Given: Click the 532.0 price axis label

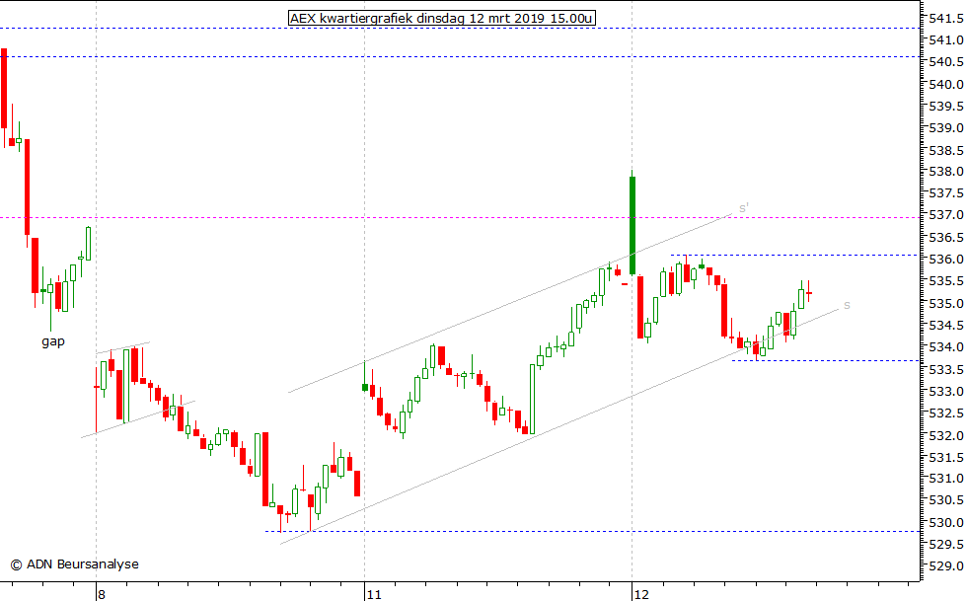Looking at the screenshot, I should [946, 435].
